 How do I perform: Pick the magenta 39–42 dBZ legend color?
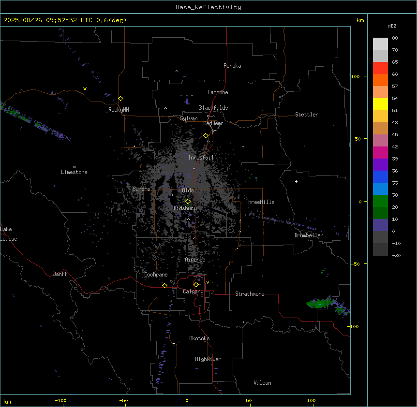[x=380, y=152]
